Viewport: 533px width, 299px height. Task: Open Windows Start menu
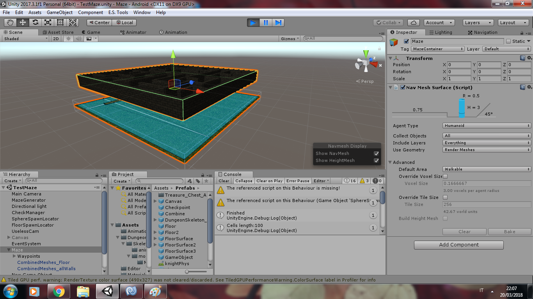11,291
